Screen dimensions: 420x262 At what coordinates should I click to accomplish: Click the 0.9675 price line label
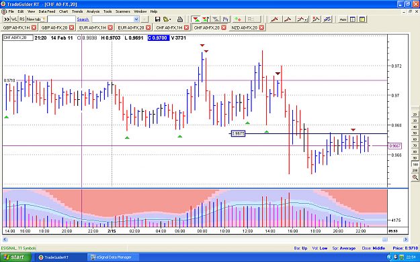click(238, 133)
